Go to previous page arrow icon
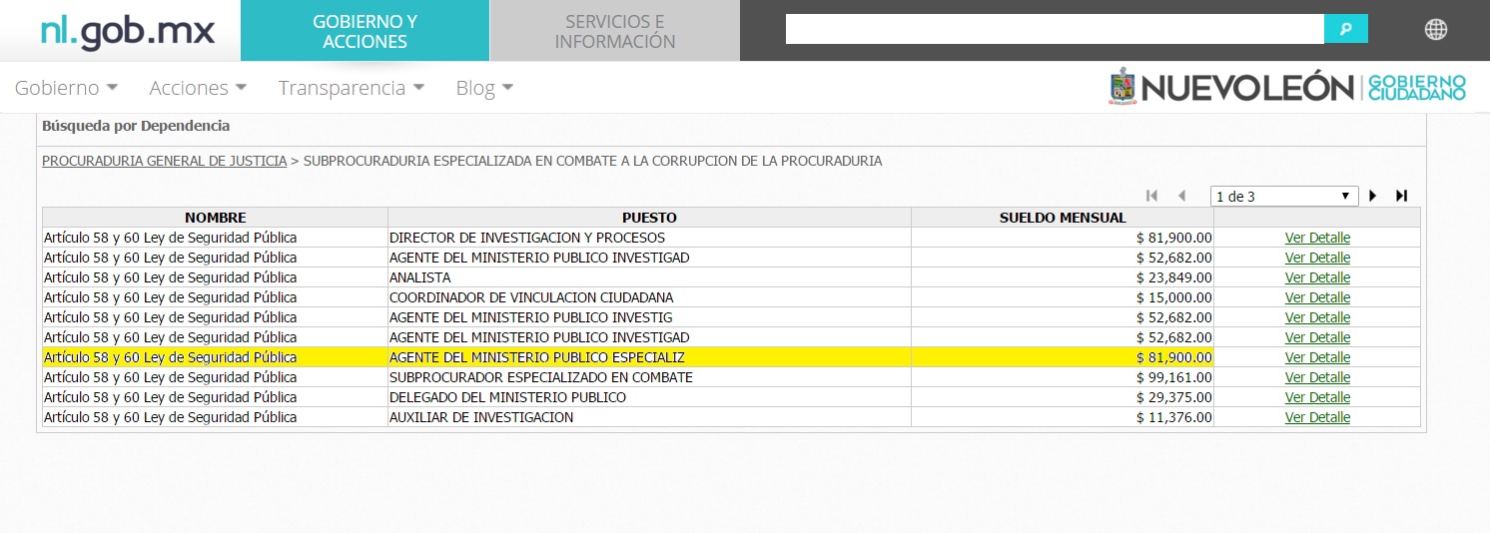The height and width of the screenshot is (533, 1490). pyautogui.click(x=1181, y=197)
